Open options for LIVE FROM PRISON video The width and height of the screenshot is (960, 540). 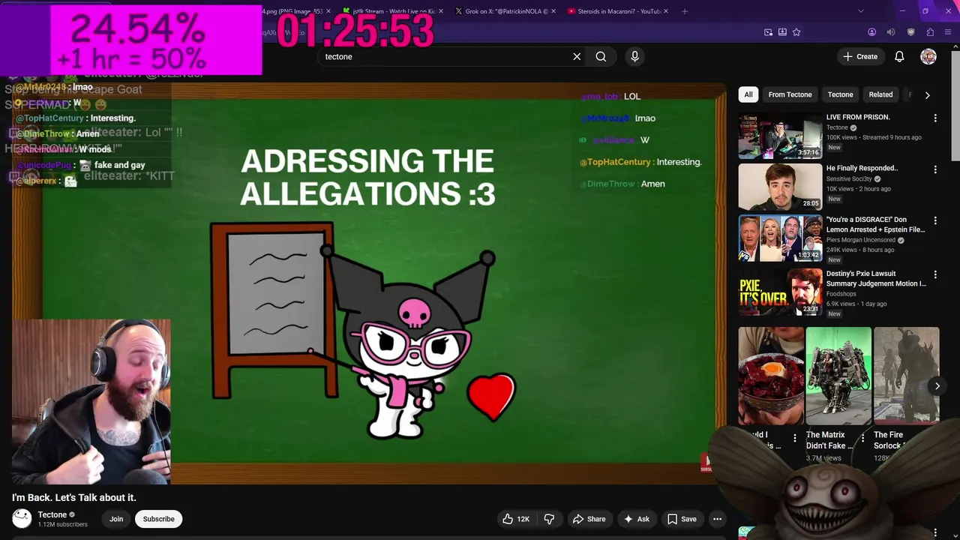[935, 118]
